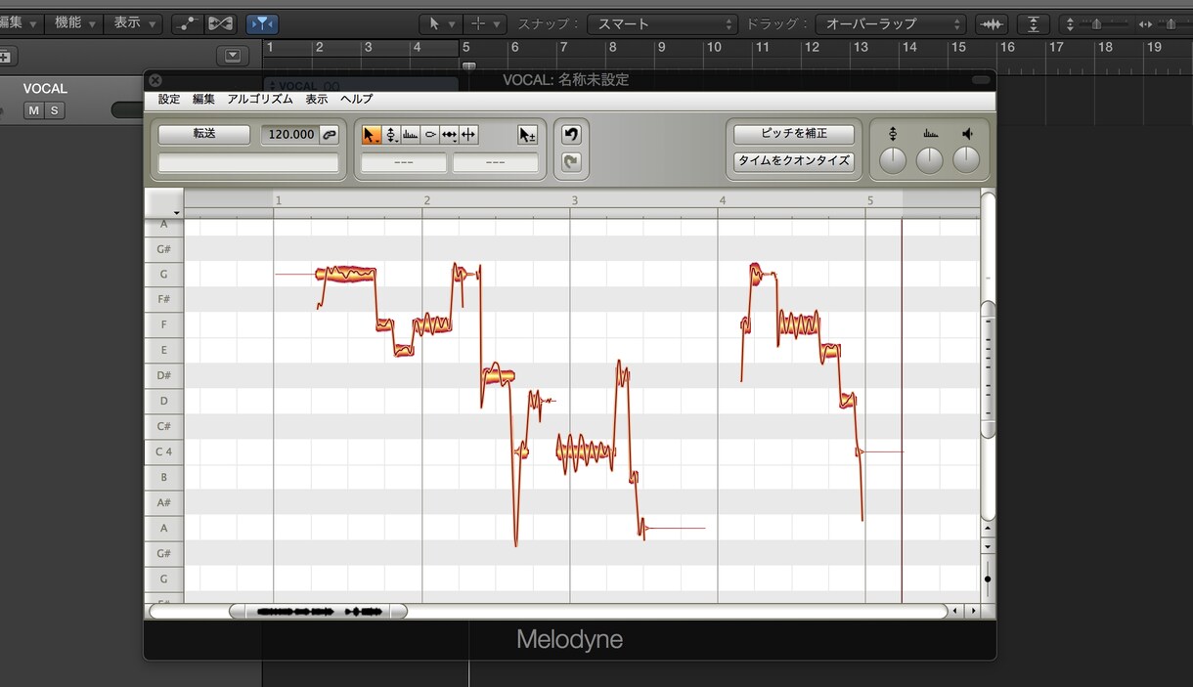This screenshot has width=1193, height=687.
Task: Open the ドラッグ dropdown set to オーバーラップ
Action: point(889,23)
